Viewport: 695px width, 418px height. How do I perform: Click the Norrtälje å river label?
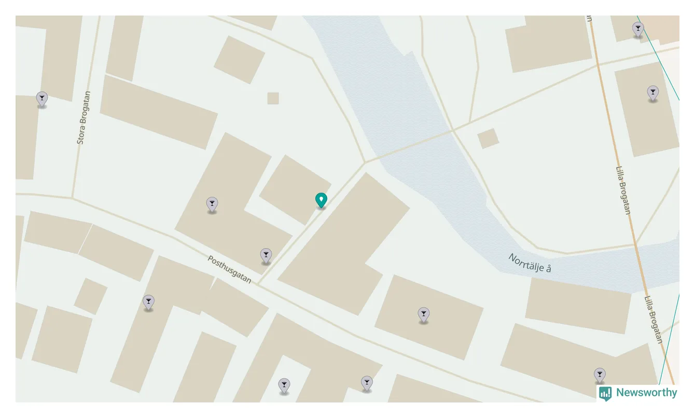530,263
